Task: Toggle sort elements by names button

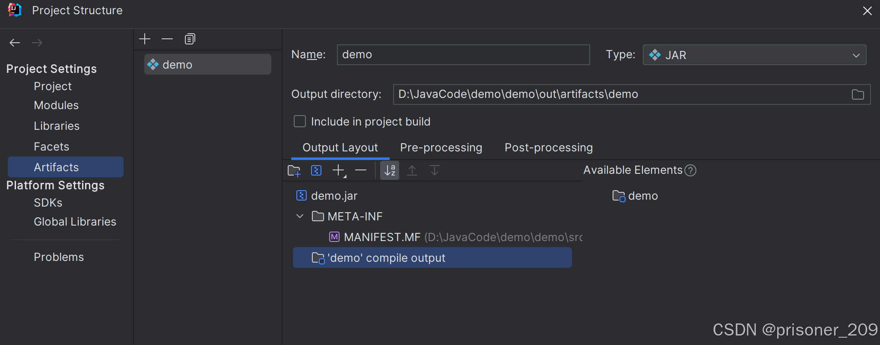Action: pos(390,171)
